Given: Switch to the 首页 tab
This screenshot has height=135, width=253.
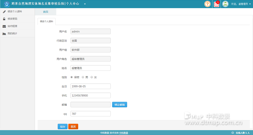Looking at the screenshot, I should (x=46, y=12).
